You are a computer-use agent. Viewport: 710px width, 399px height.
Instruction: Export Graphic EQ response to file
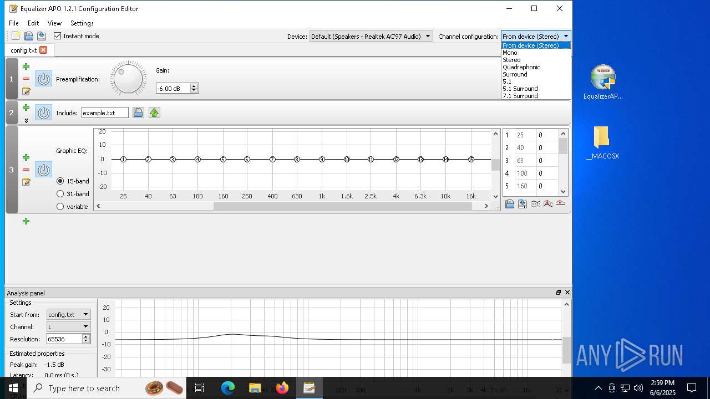(x=523, y=204)
